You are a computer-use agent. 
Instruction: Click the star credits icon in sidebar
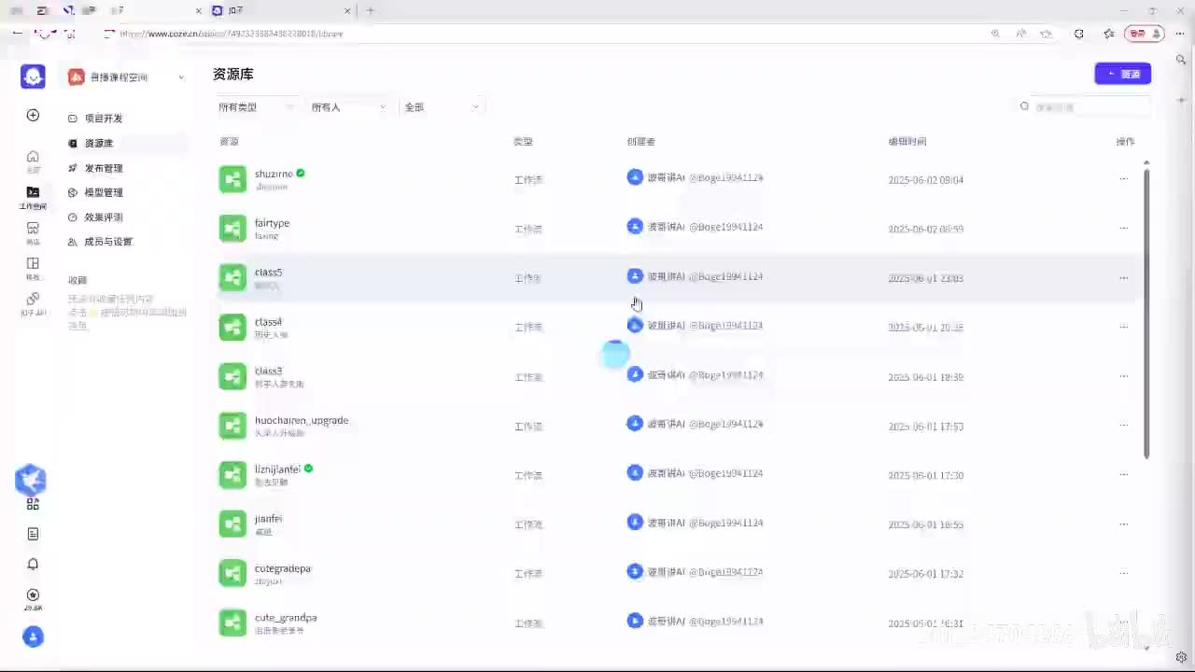[x=33, y=595]
